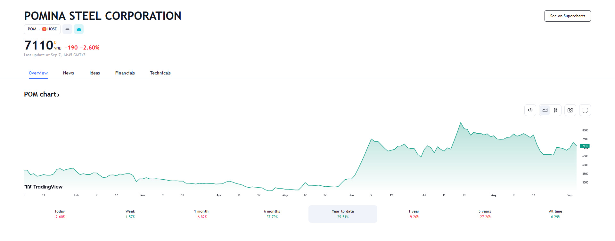Click the 7110 current price label on axis
Image resolution: width=615 pixels, height=241 pixels.
click(x=585, y=146)
